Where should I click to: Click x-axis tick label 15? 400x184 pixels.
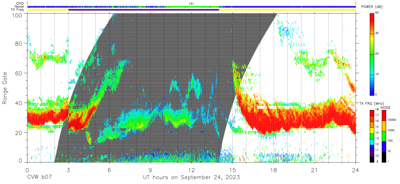(x=232, y=170)
